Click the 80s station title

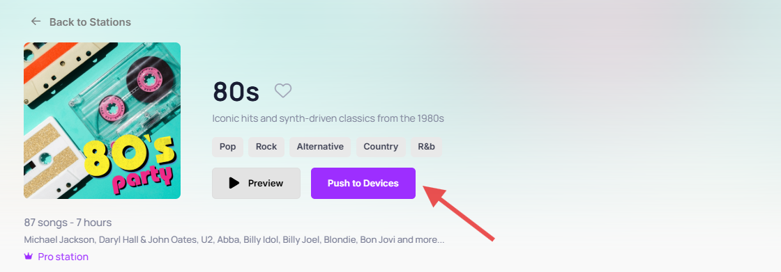tap(236, 92)
